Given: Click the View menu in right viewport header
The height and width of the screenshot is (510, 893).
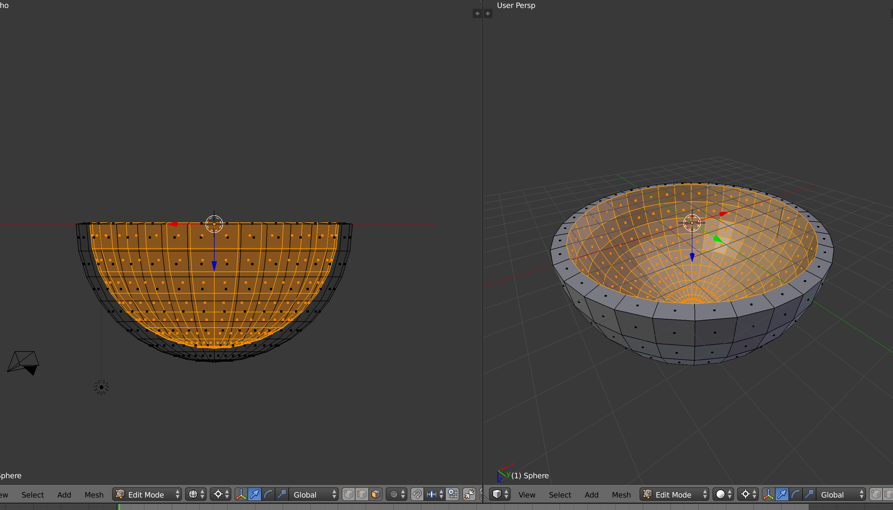Looking at the screenshot, I should [x=527, y=495].
